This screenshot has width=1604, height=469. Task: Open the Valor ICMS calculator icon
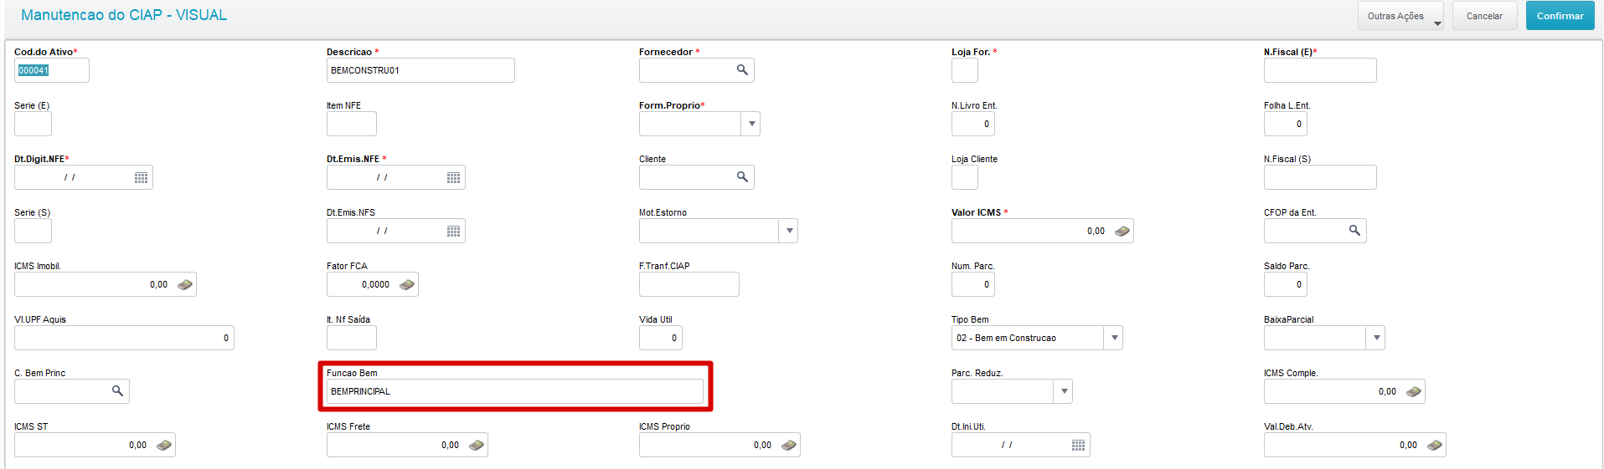pos(1122,231)
